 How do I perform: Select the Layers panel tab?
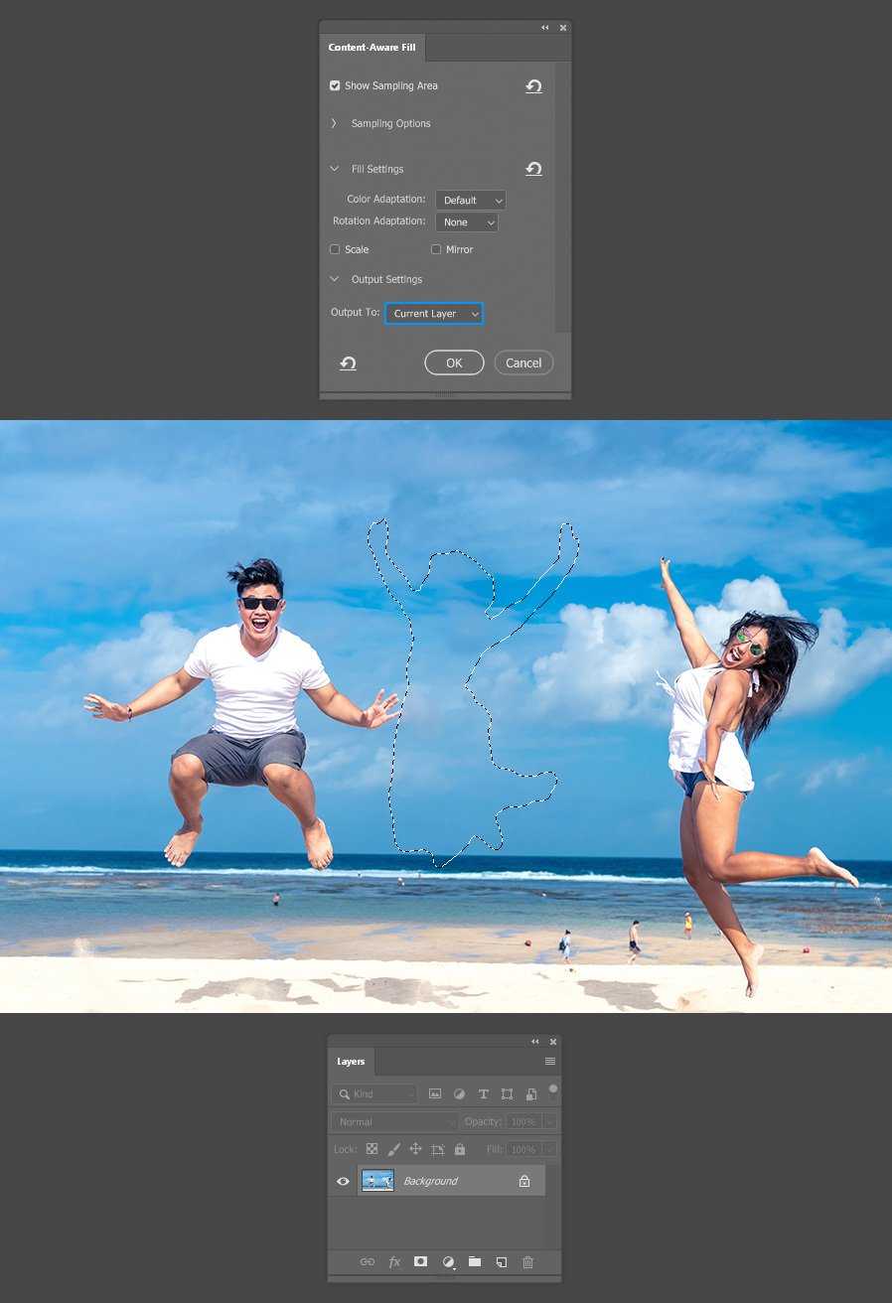tap(351, 1062)
